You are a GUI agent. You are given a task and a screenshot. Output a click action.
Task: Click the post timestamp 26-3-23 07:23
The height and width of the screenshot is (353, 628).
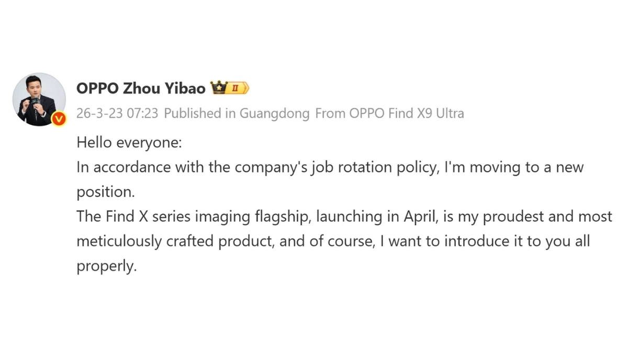(117, 113)
